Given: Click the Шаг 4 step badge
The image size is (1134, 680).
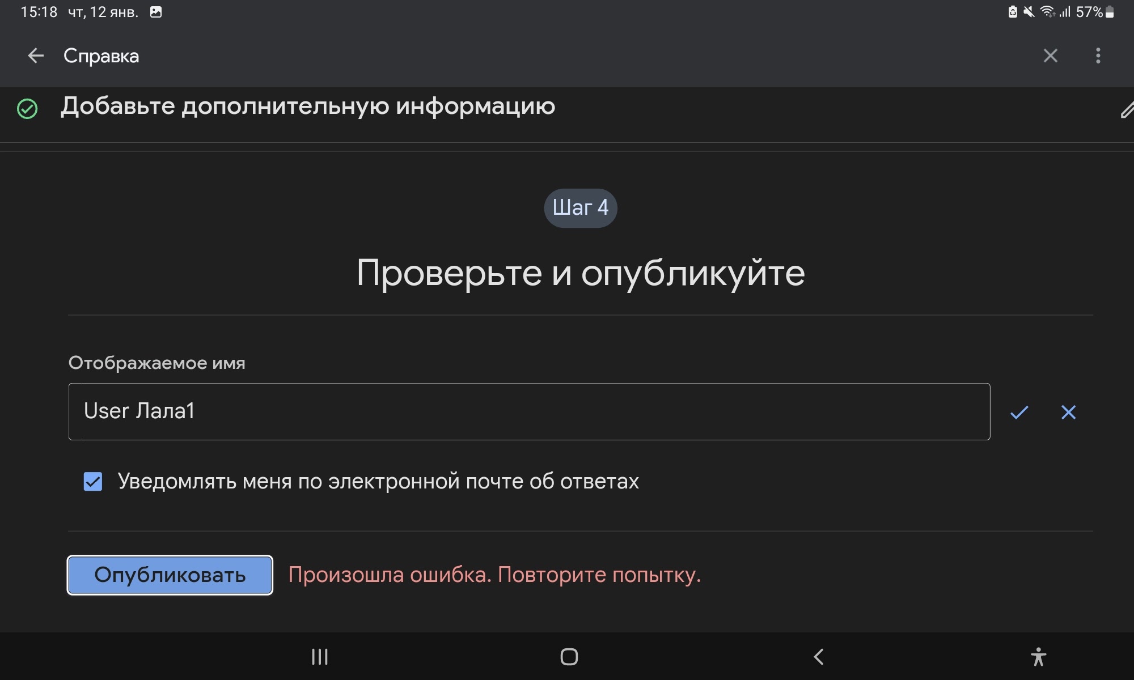Looking at the screenshot, I should (580, 208).
